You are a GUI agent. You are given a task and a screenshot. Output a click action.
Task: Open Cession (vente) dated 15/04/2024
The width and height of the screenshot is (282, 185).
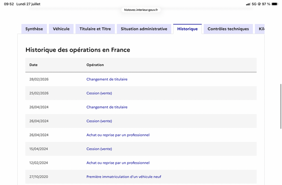pyautogui.click(x=99, y=149)
